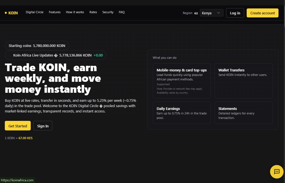The height and width of the screenshot is (183, 285).
Task: Click the +0.00 change value
Action: [98, 55]
